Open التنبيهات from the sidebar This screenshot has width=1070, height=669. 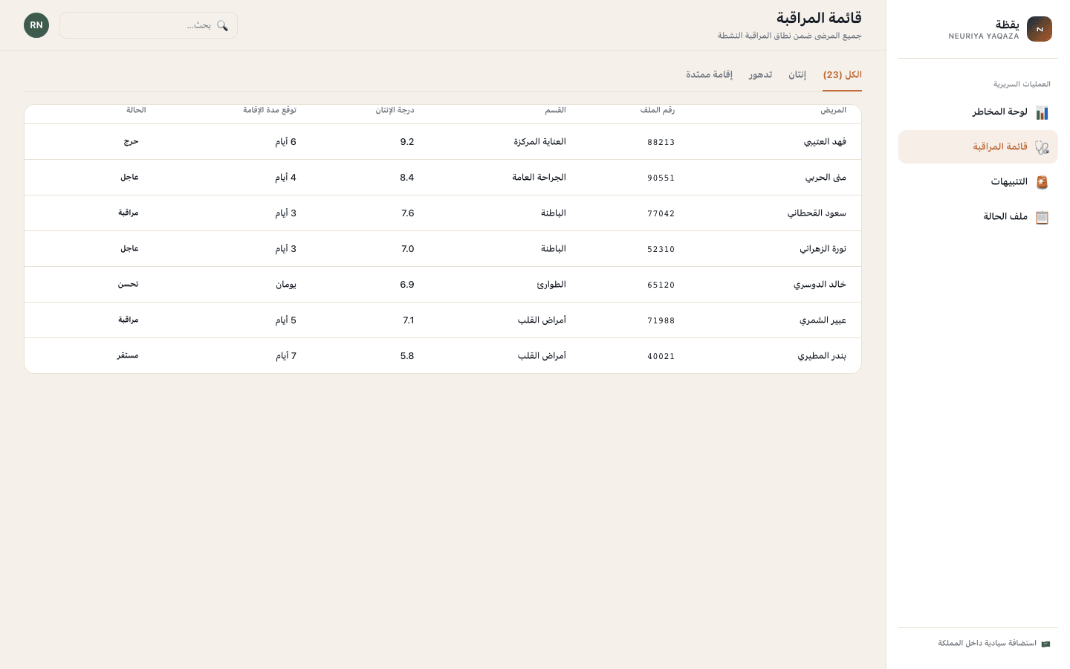978,182
